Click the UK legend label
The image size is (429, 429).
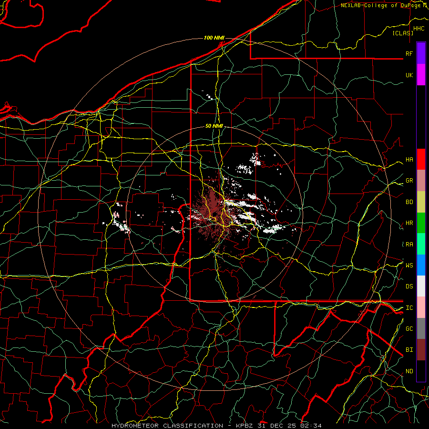409,75
